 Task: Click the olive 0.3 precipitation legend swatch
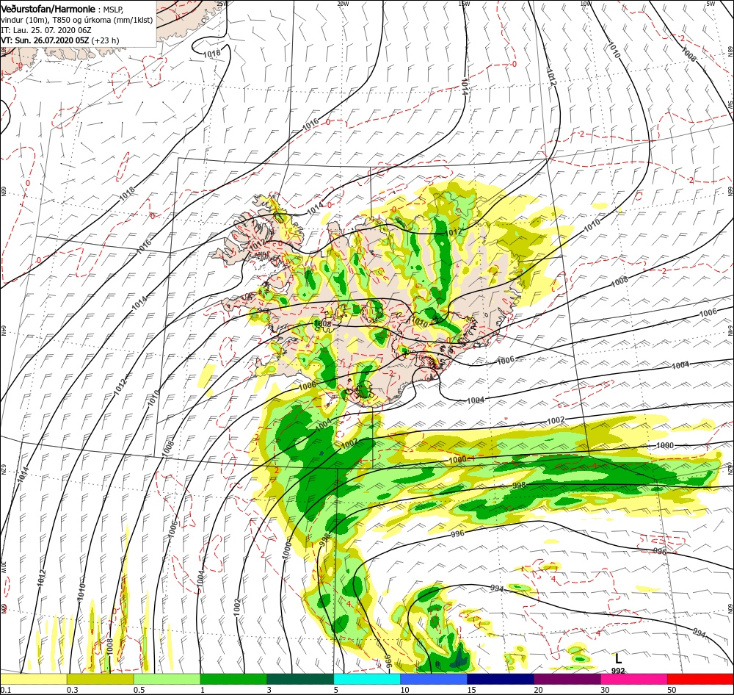point(100,680)
